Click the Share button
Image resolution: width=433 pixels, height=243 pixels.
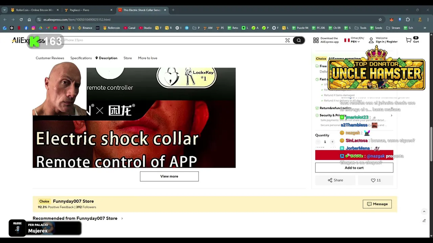tap(335, 180)
